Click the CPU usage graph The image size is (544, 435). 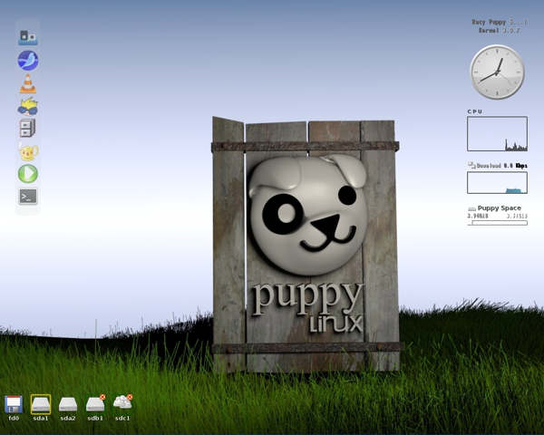(497, 133)
